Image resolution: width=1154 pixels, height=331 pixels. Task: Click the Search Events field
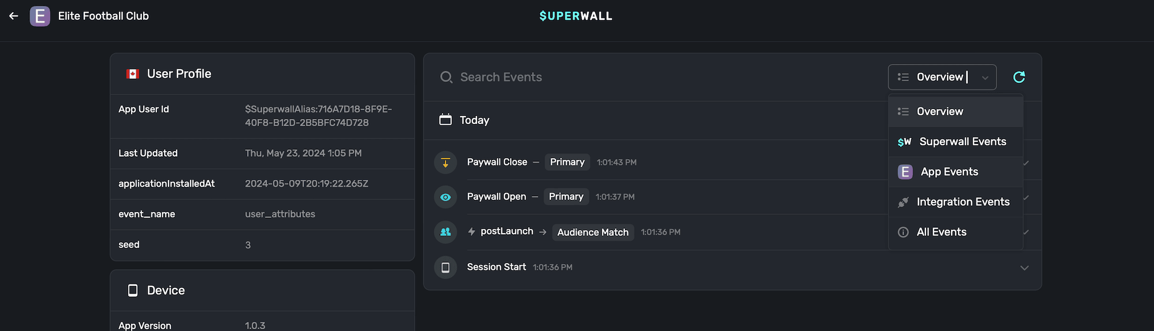click(x=635, y=77)
